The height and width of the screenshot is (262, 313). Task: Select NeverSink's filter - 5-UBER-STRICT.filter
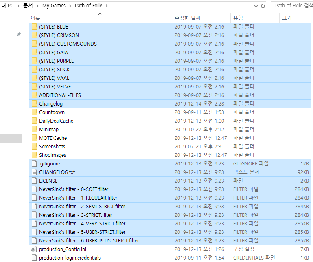[x=82, y=232]
